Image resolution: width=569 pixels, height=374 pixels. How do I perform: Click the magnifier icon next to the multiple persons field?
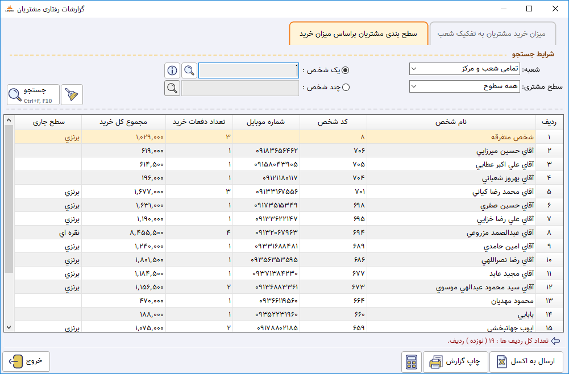172,88
